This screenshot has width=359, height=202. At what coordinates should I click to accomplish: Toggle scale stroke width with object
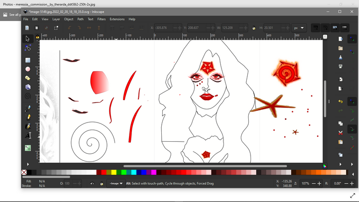coord(316,28)
